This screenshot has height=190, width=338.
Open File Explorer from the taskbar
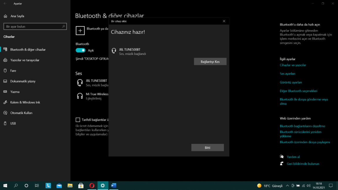70,186
